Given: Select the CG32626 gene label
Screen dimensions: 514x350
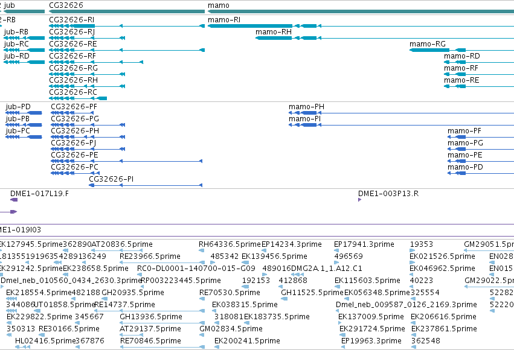Looking at the screenshot, I should point(66,5).
